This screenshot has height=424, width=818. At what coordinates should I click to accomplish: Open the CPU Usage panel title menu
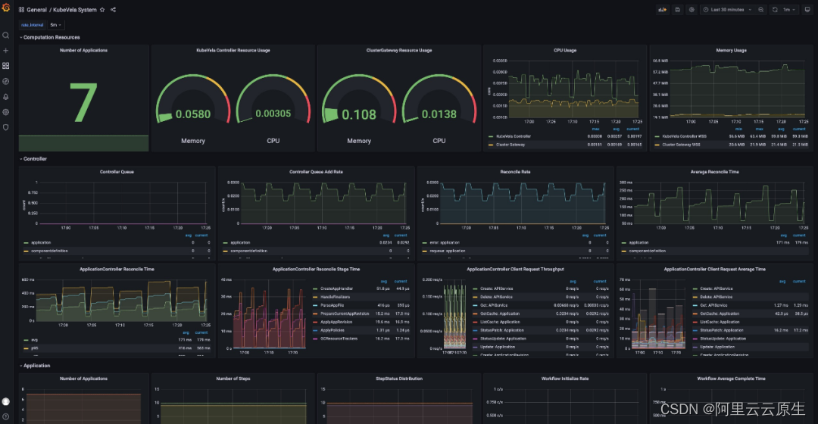click(x=565, y=51)
